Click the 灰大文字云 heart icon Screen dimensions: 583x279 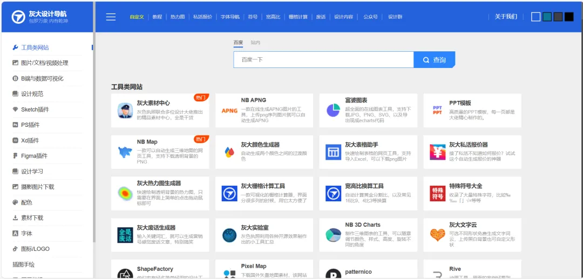(438, 235)
